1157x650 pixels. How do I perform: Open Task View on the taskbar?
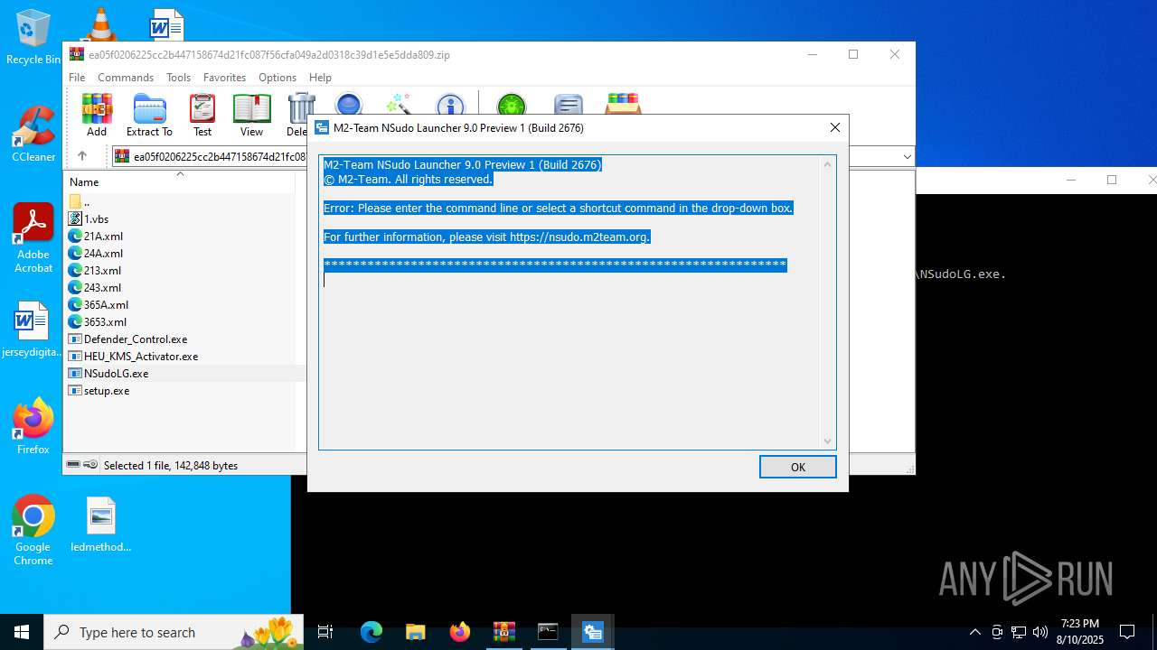tap(325, 632)
